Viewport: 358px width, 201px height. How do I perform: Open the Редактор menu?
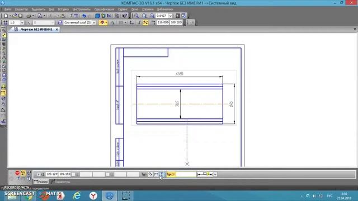(x=21, y=9)
